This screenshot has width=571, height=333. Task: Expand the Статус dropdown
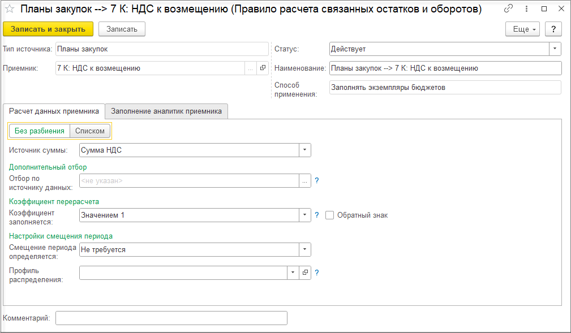click(x=555, y=49)
